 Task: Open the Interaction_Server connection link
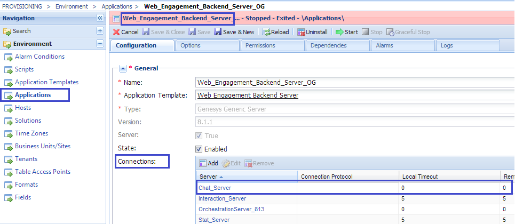point(222,198)
